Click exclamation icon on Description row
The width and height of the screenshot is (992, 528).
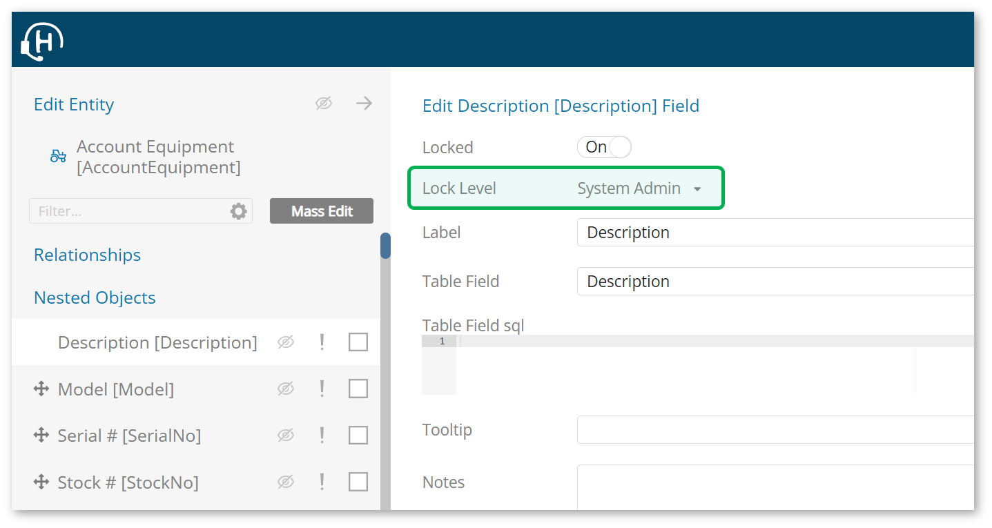click(x=322, y=342)
